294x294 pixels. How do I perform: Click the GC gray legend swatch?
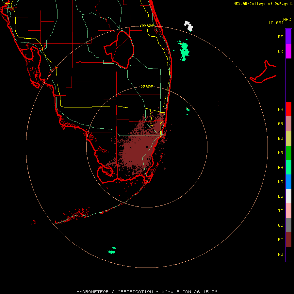pos(288,225)
